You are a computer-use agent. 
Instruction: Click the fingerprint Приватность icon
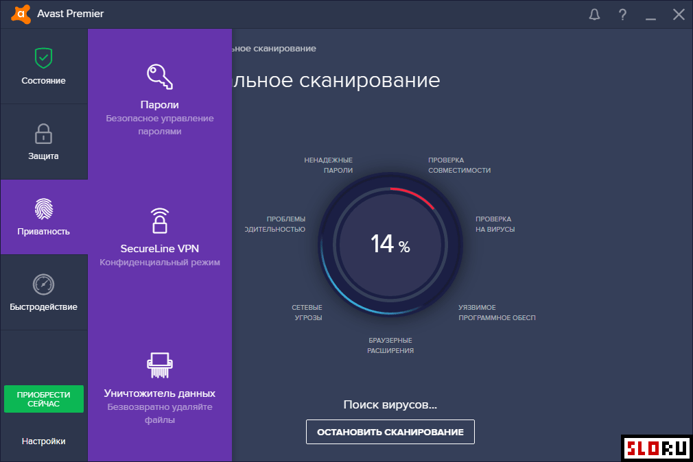point(44,209)
